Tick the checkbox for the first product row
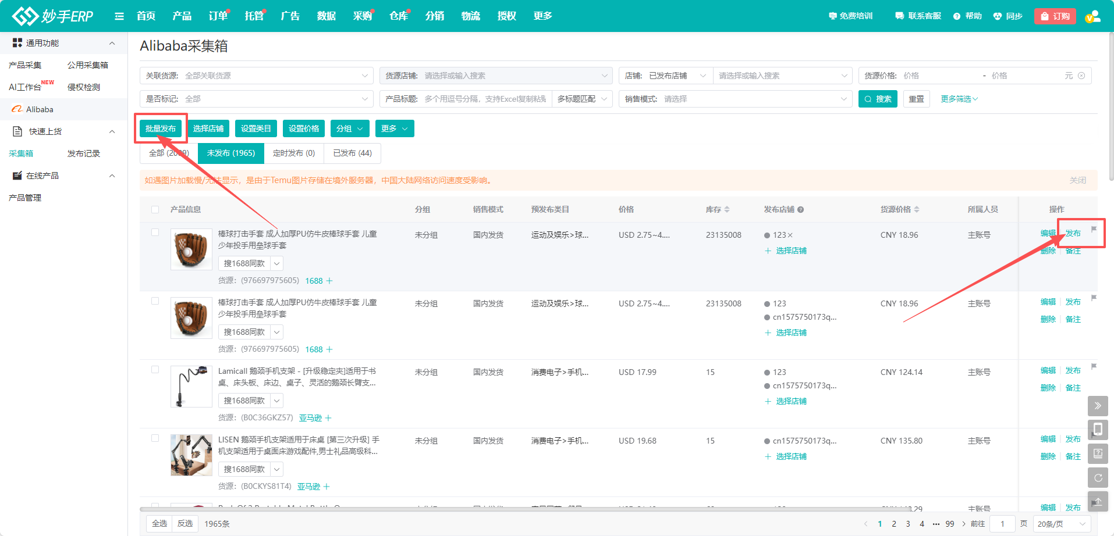 tap(155, 233)
